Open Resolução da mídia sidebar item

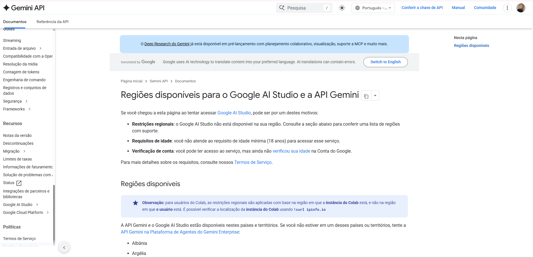point(20,64)
